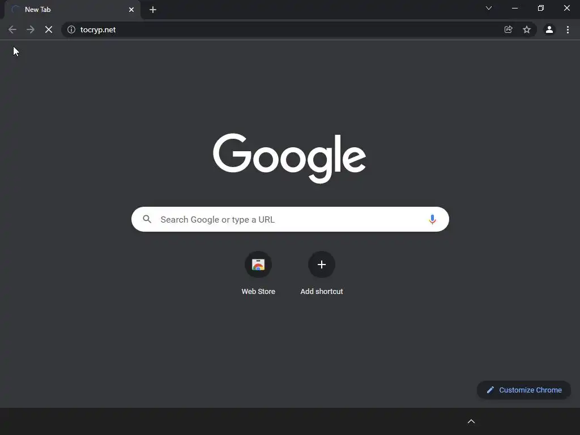Click the magnifier icon in search box
The width and height of the screenshot is (580, 435).
[147, 219]
